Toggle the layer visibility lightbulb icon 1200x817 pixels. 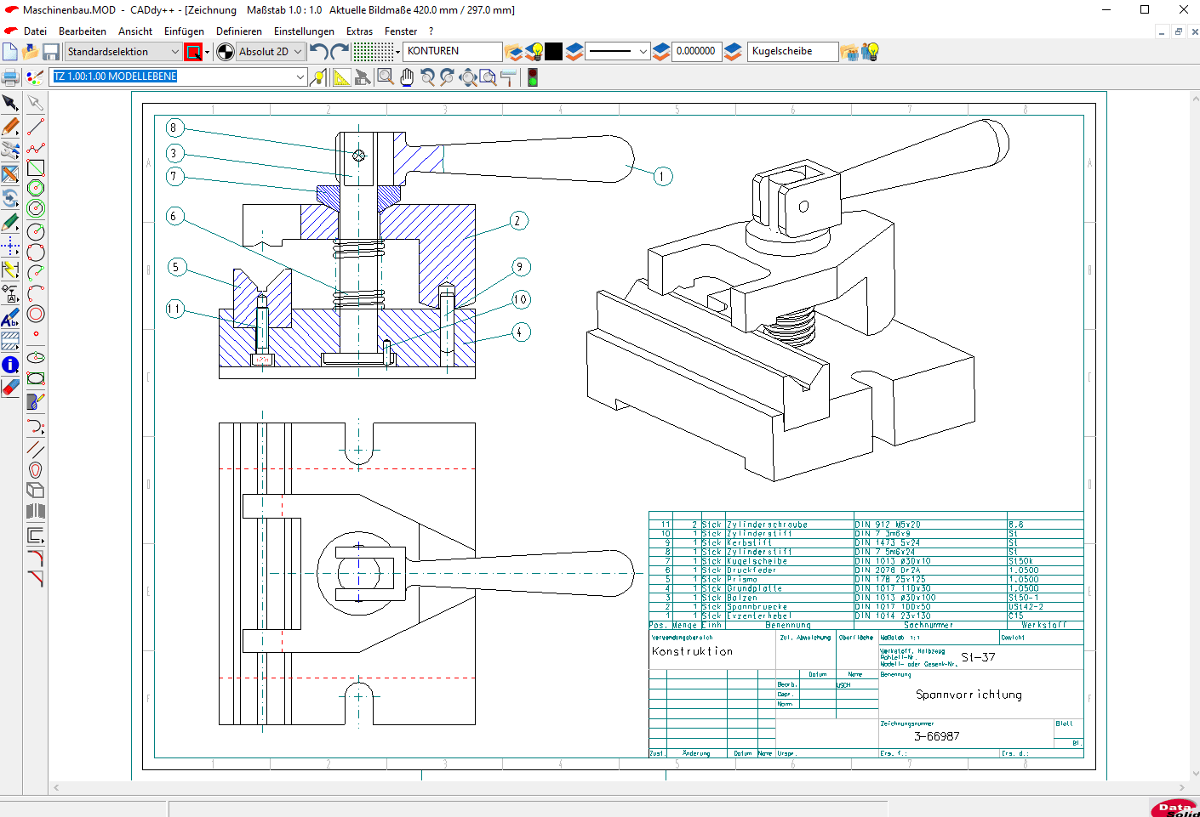[534, 51]
